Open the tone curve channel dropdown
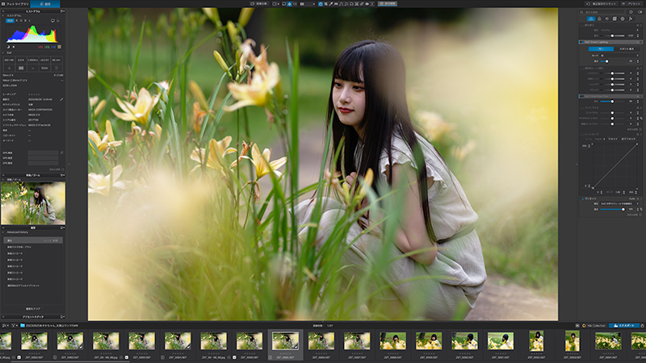 click(x=600, y=139)
